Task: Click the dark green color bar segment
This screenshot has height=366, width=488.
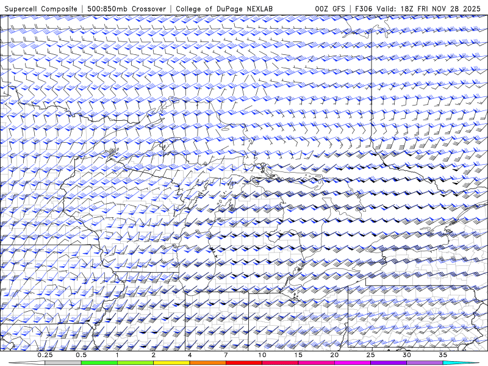Action: (x=99, y=363)
